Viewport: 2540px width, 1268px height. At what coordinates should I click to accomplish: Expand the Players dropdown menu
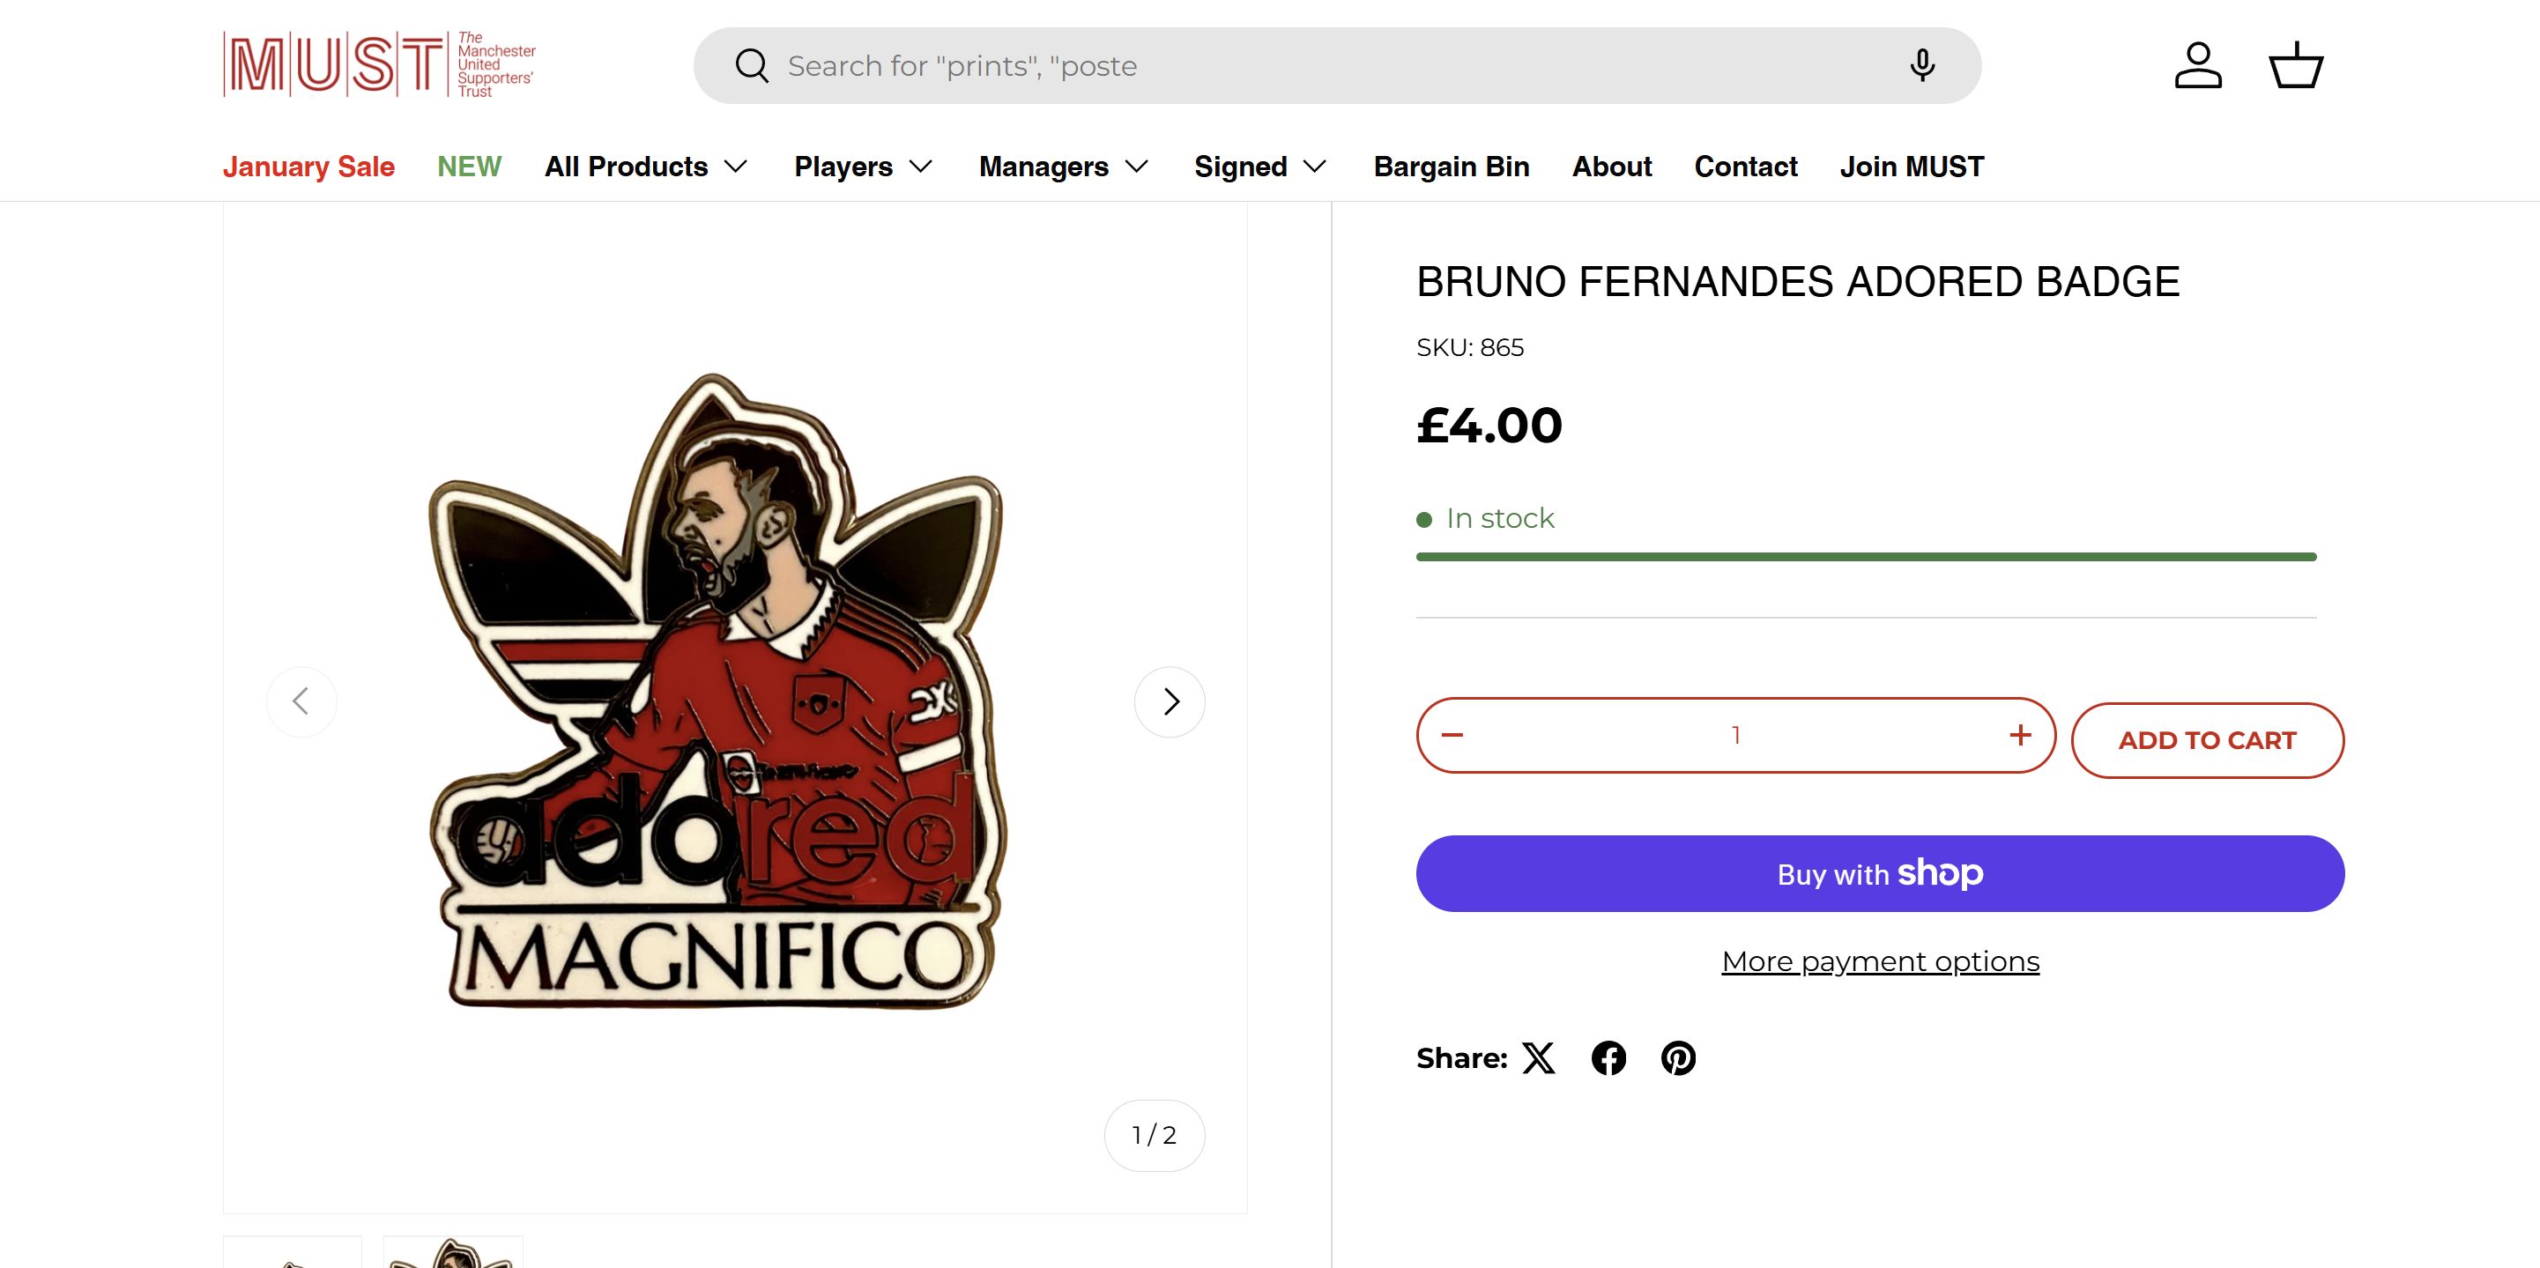(x=863, y=167)
